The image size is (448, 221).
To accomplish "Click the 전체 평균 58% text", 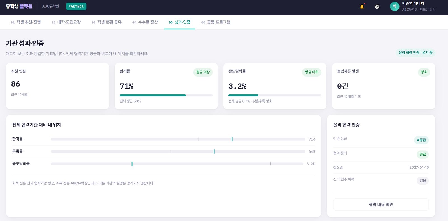I will pyautogui.click(x=130, y=101).
